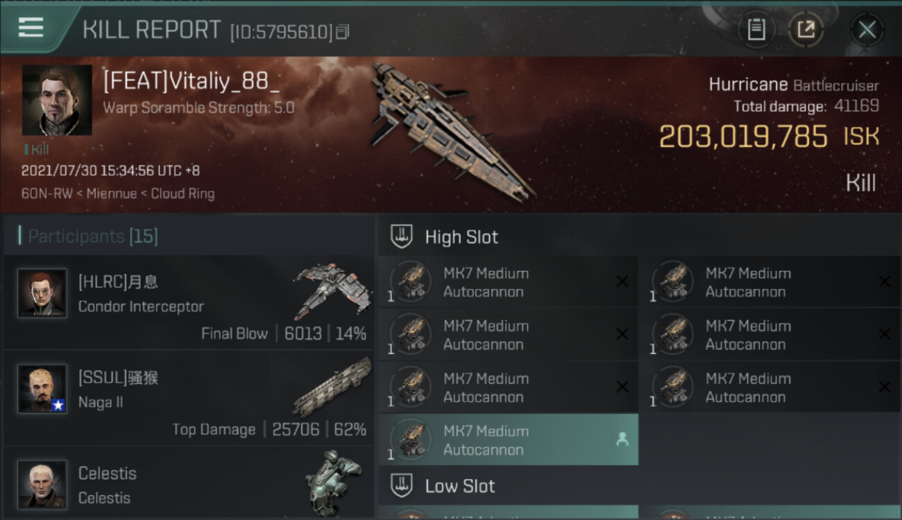Screen dimensions: 902x520
Task: Select the Final Blow participant row
Action: click(x=188, y=302)
